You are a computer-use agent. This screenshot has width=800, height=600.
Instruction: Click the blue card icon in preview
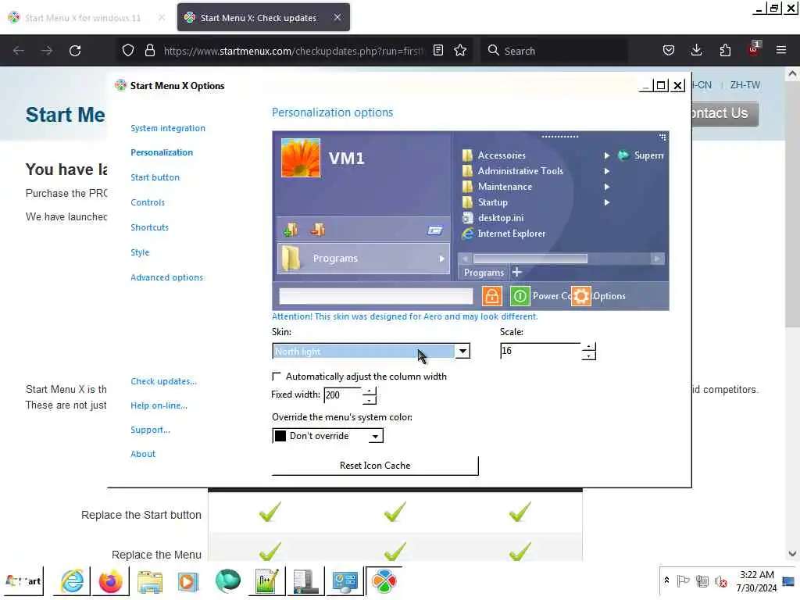click(x=435, y=230)
